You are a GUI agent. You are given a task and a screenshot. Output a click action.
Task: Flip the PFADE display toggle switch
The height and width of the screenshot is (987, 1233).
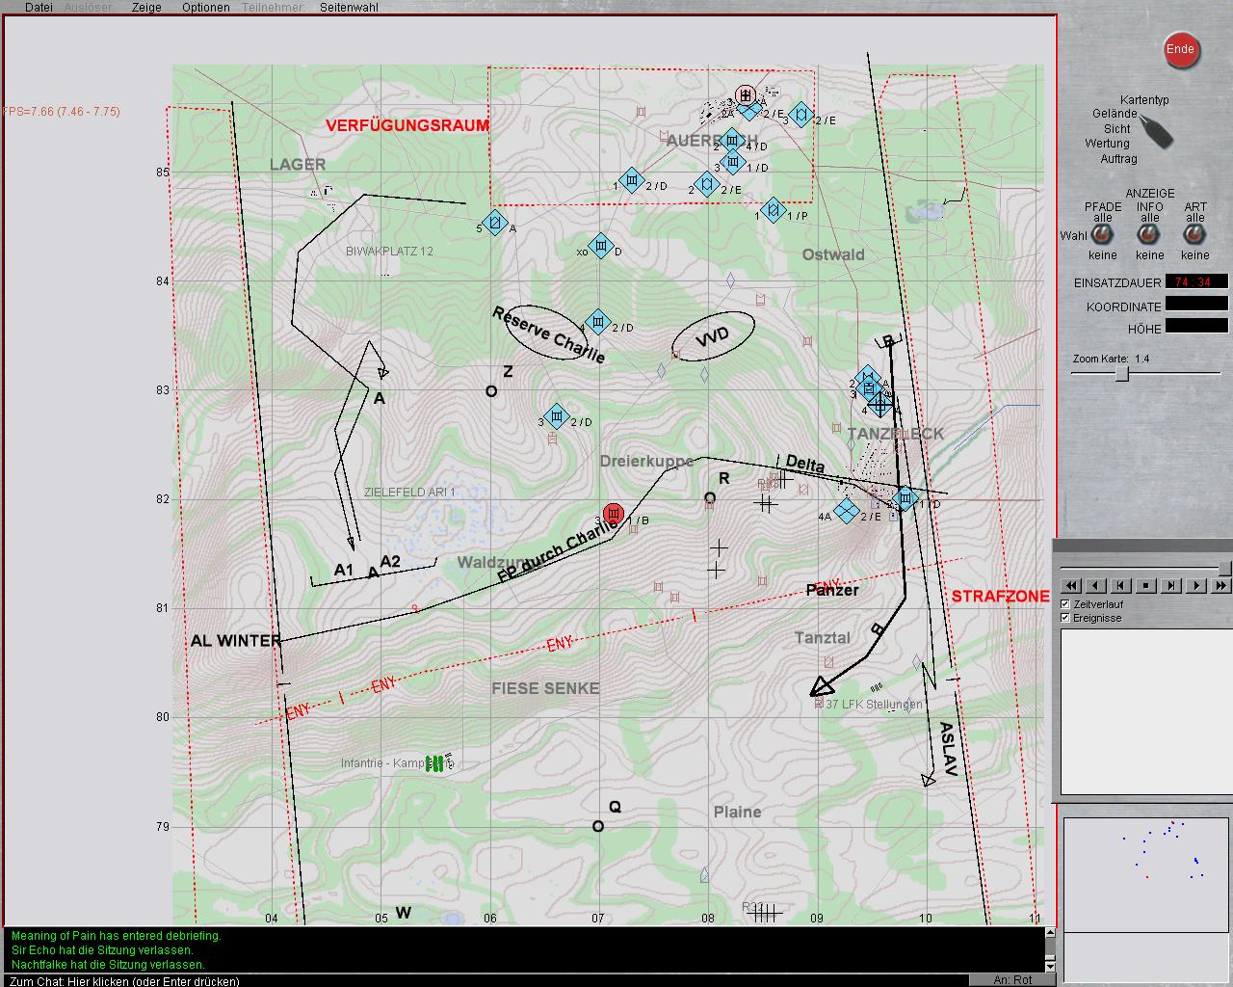click(1103, 235)
